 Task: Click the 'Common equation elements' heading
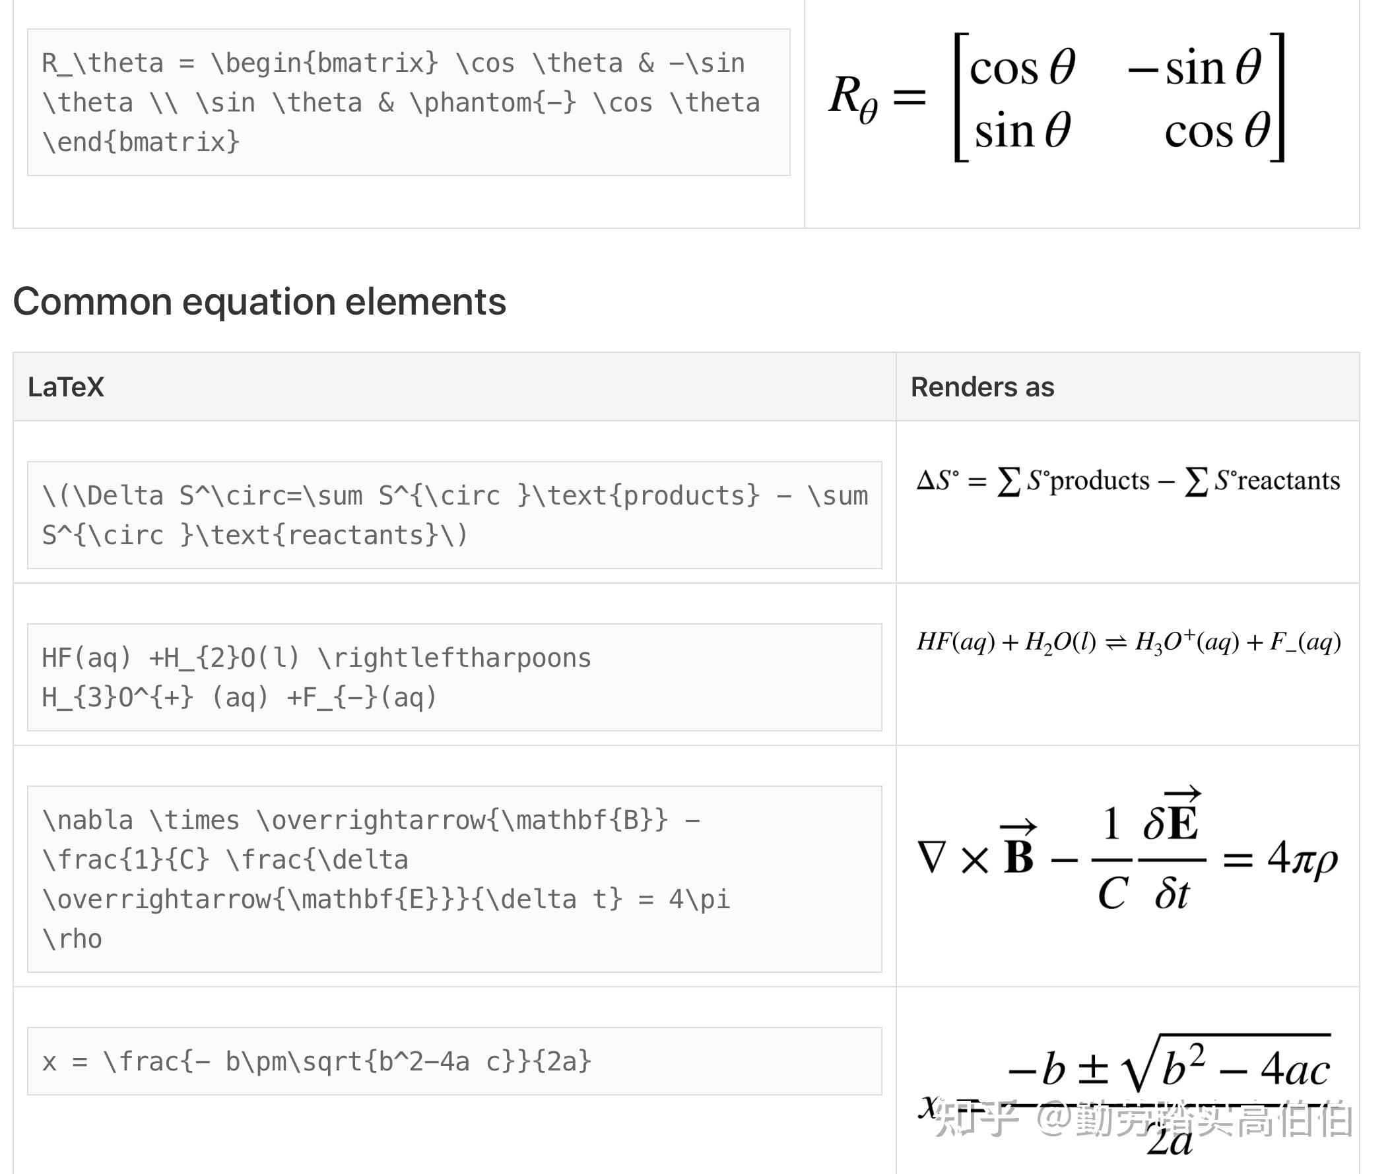coord(259,301)
